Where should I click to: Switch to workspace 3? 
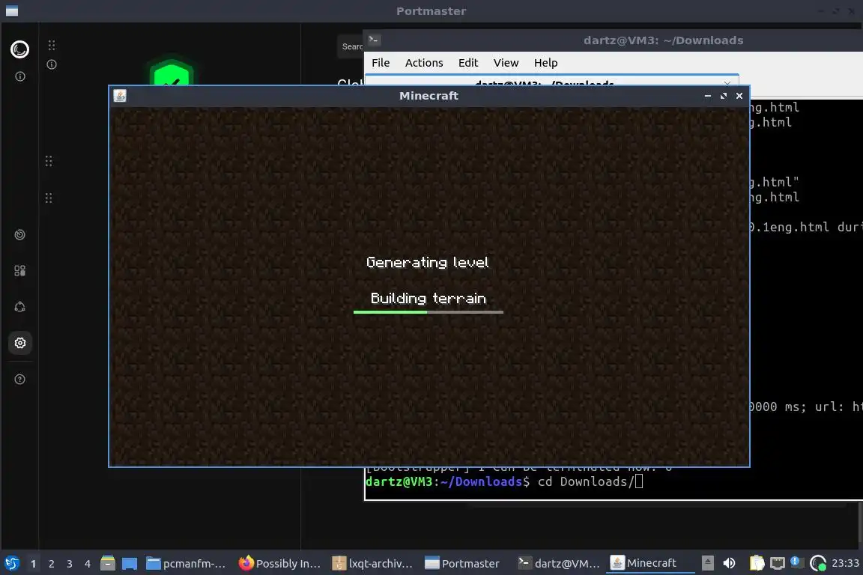coord(70,564)
